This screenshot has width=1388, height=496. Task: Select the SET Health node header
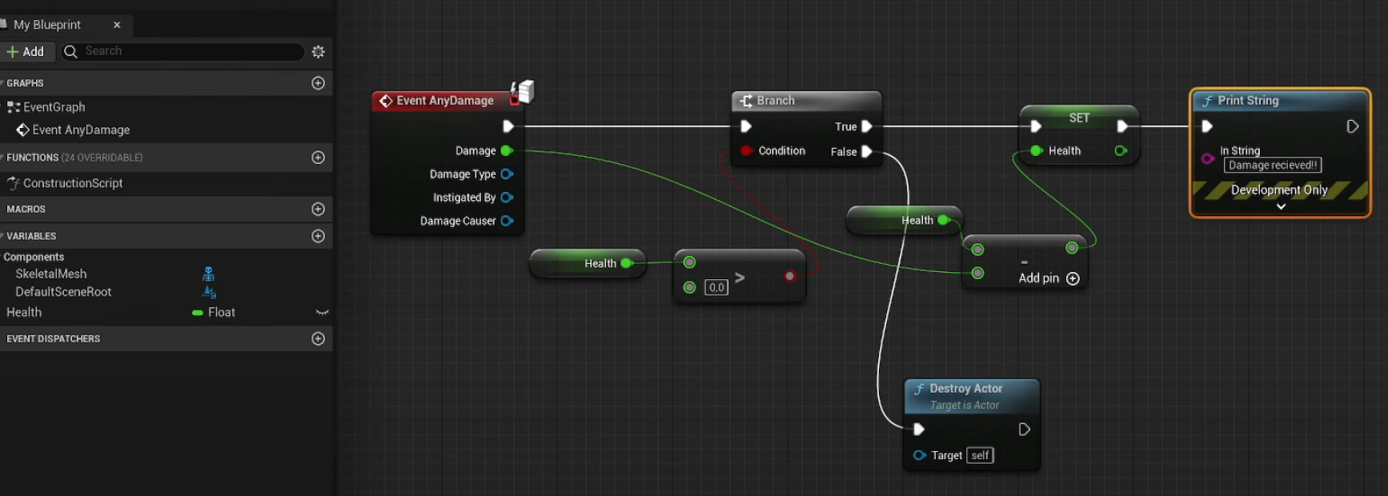click(1079, 117)
